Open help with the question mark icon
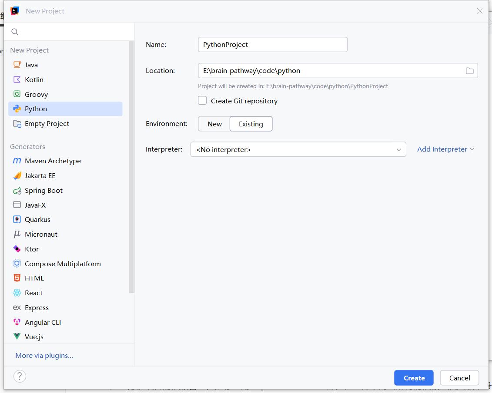This screenshot has width=492, height=393. click(x=20, y=376)
